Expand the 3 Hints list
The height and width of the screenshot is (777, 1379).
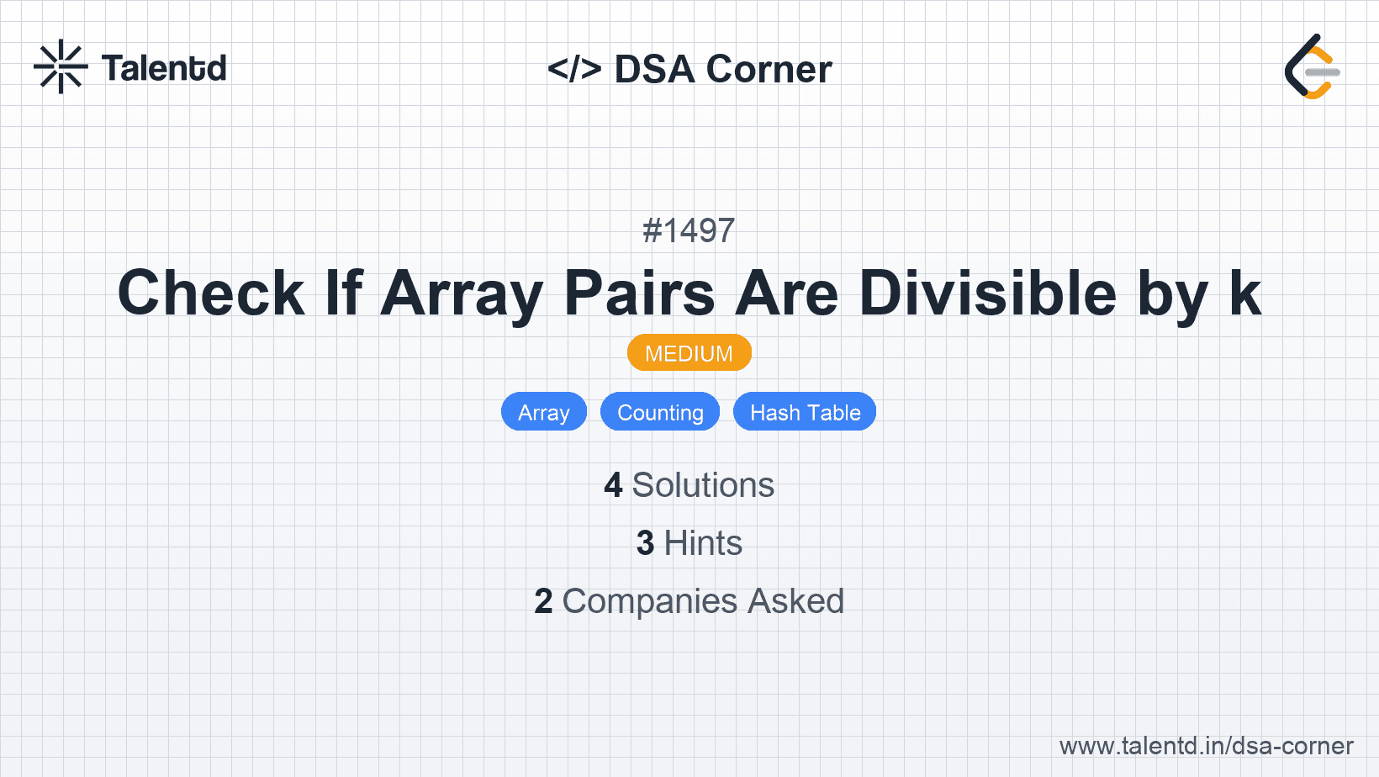click(689, 543)
